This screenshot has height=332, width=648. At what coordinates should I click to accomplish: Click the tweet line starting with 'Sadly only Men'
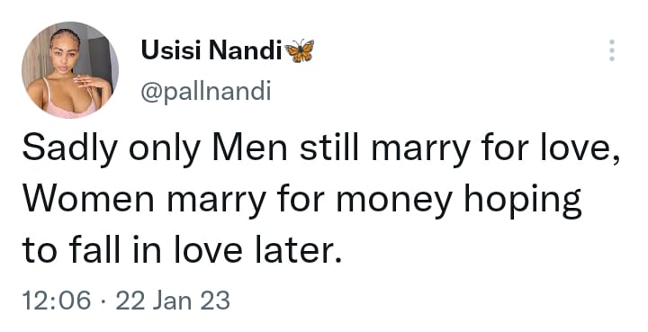[321, 149]
